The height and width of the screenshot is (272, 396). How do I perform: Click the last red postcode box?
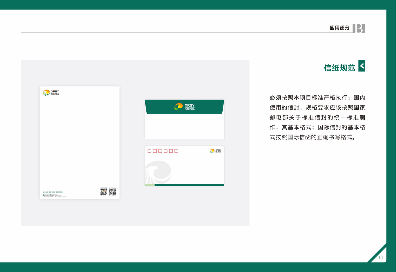[176, 151]
